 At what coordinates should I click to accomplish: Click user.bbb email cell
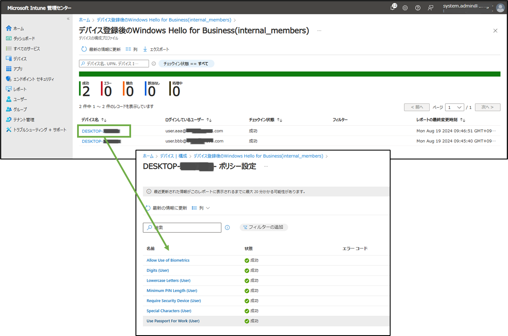click(x=194, y=141)
